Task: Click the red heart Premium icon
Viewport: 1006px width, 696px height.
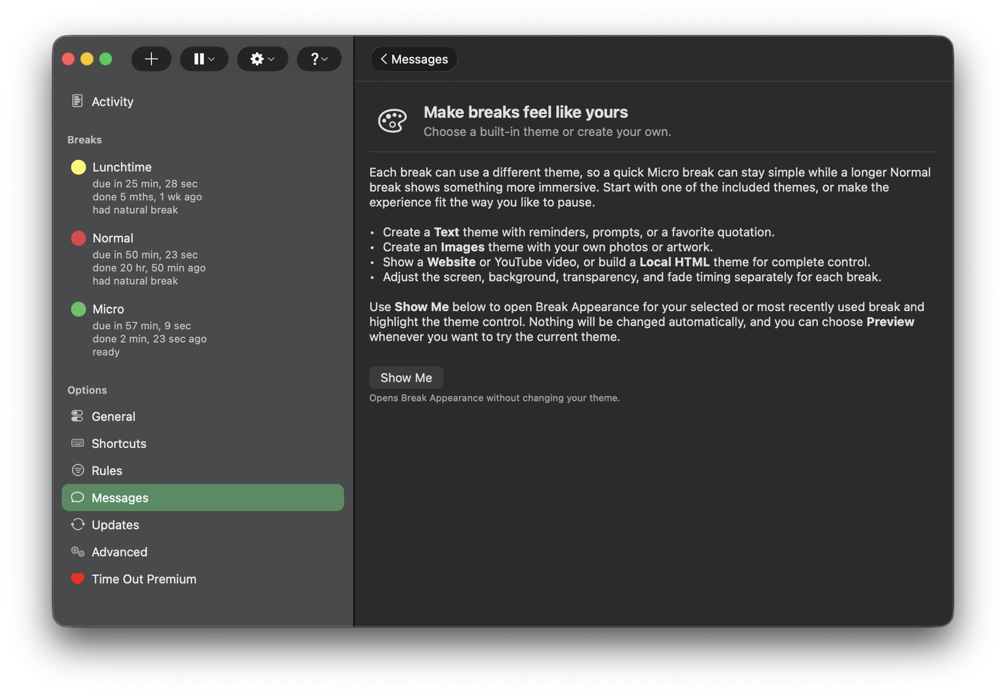Action: pyautogui.click(x=77, y=579)
